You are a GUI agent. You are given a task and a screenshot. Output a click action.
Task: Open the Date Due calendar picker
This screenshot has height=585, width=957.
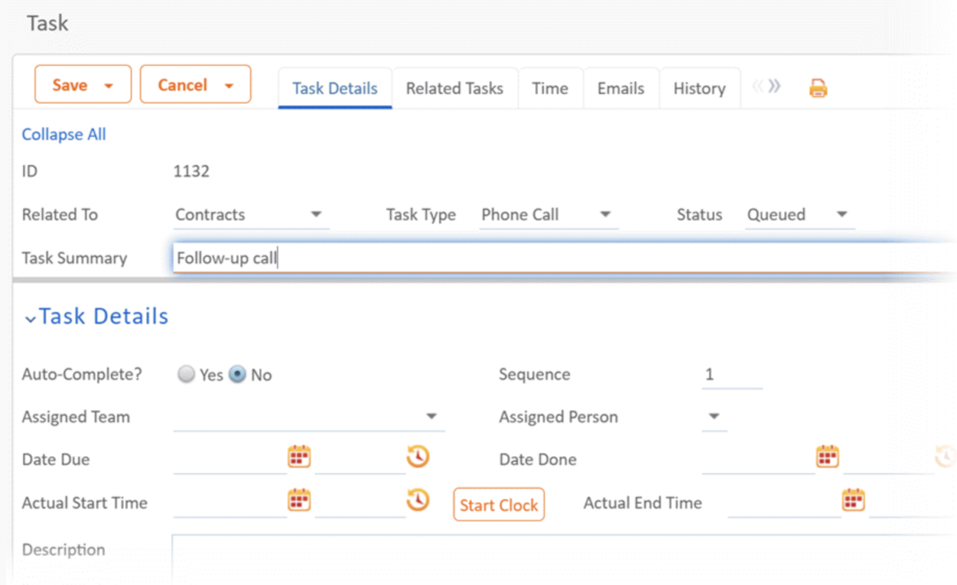coord(299,457)
